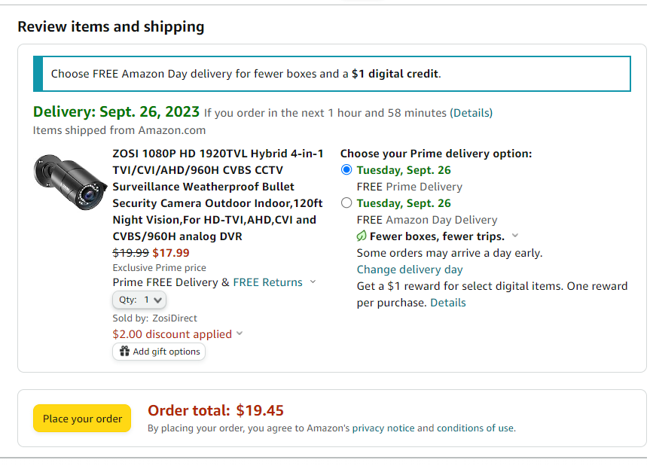Screen dimensions: 653x466
Task: Open the FREE Returns link
Action: pos(268,282)
